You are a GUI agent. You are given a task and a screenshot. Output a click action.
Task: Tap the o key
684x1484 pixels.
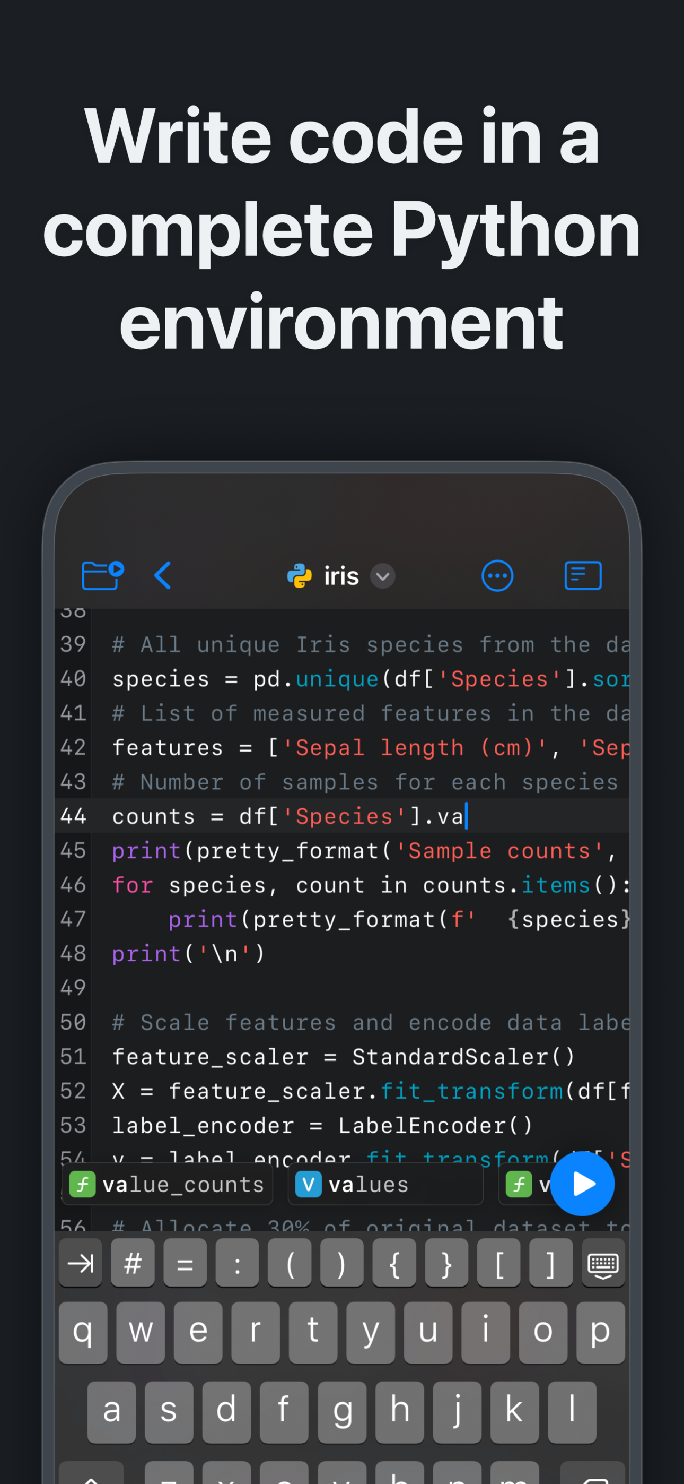(x=543, y=1333)
